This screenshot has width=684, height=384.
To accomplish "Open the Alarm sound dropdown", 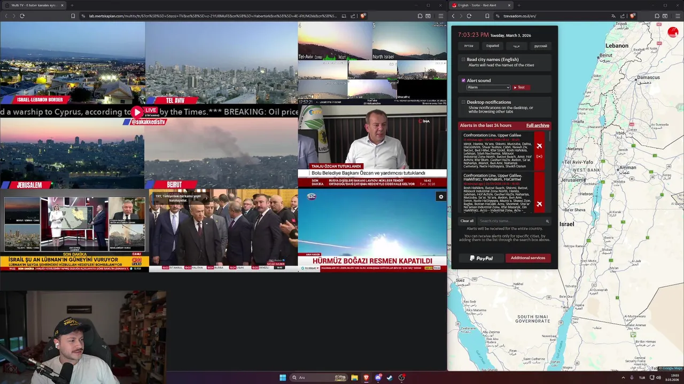I will click(x=488, y=87).
